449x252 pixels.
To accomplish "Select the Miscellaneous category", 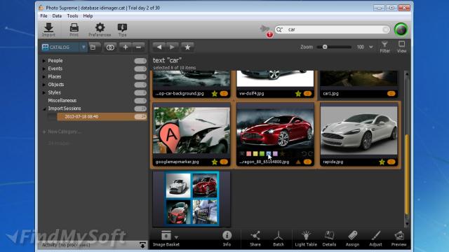I will click(62, 101).
